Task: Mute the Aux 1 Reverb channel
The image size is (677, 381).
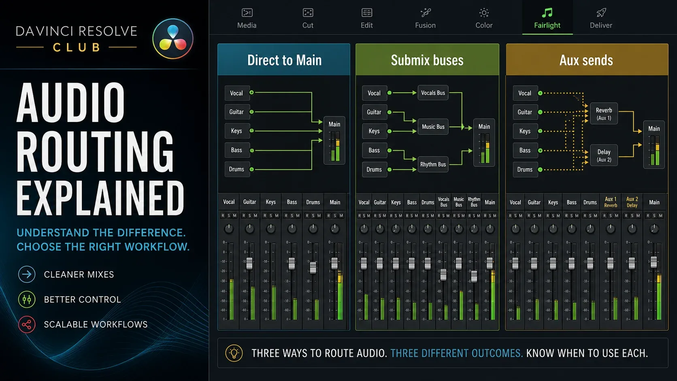Action: pos(617,216)
